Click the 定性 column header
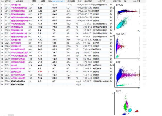The height and width of the screenshot is (116, 162). [50, 1]
